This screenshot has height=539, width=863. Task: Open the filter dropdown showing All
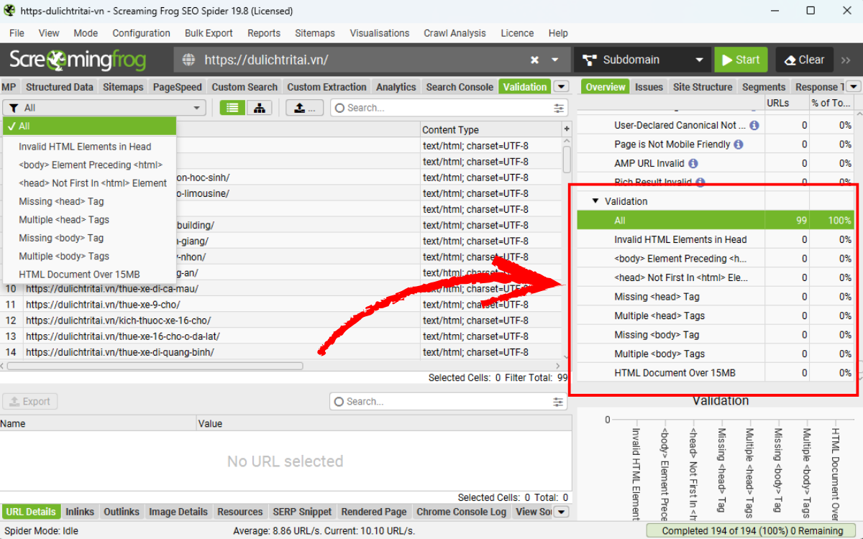pyautogui.click(x=104, y=108)
